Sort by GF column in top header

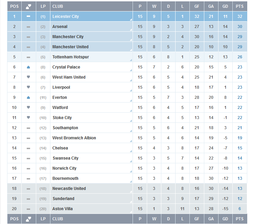click(197, 6)
